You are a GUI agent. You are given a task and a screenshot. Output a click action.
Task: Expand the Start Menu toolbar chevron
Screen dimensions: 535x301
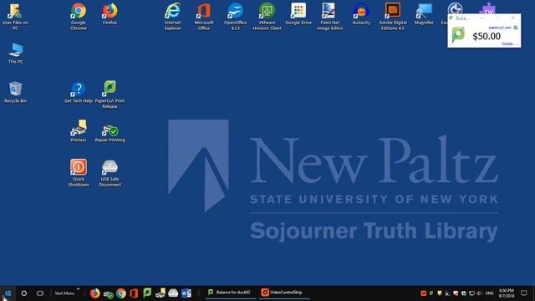[x=78, y=289]
